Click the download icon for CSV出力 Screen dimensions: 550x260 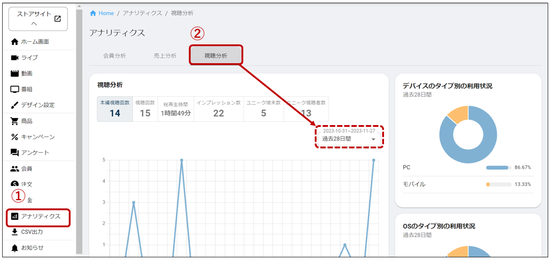coord(15,232)
